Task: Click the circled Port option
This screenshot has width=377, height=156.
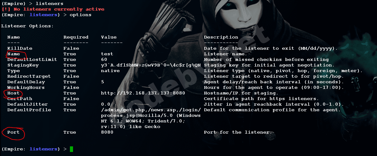Action: pyautogui.click(x=13, y=132)
